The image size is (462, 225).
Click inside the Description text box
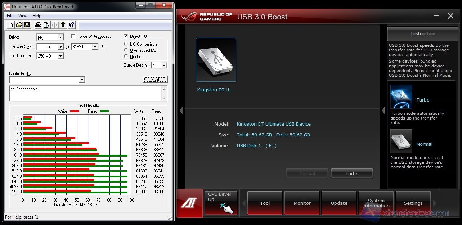coord(85,94)
